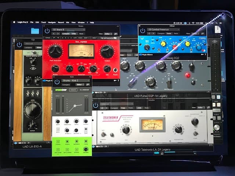Open the Logic Pro X menu
This screenshot has height=176, width=235.
coord(23,22)
